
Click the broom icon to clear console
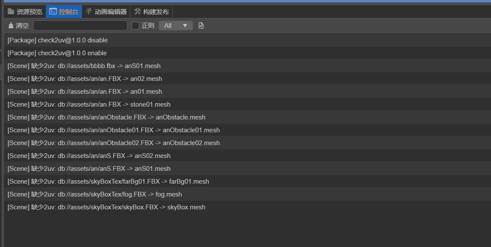coord(11,25)
